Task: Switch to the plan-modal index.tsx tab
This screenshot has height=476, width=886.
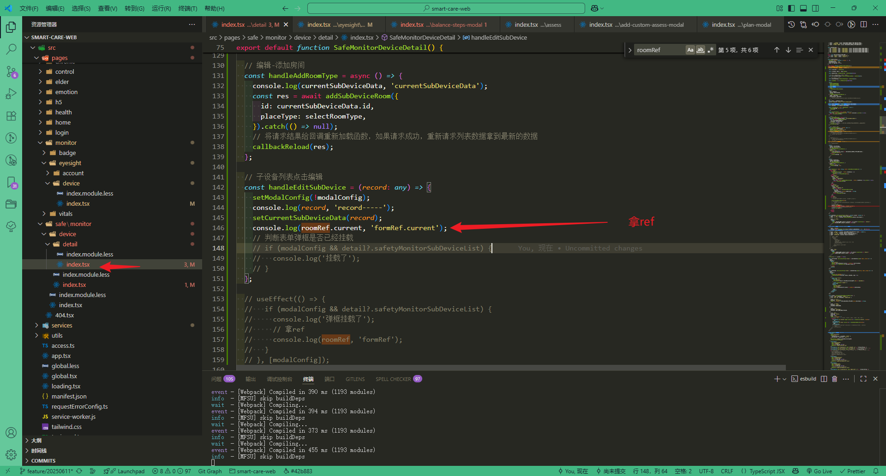Action: [x=738, y=24]
